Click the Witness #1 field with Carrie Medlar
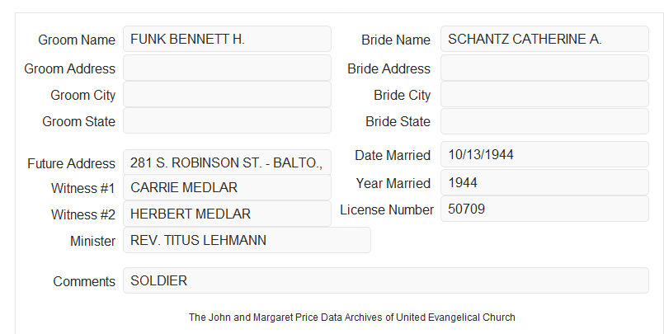Screen dimensions: 664x334 pos(227,187)
